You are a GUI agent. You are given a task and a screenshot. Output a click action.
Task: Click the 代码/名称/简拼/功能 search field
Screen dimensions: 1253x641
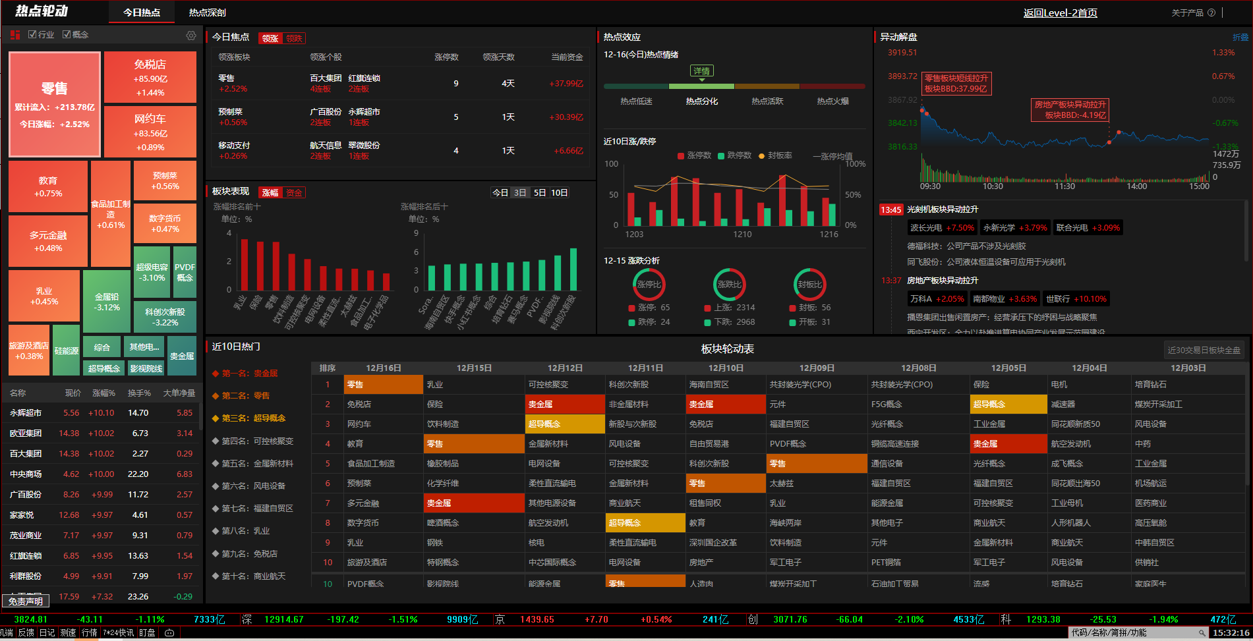point(1130,633)
